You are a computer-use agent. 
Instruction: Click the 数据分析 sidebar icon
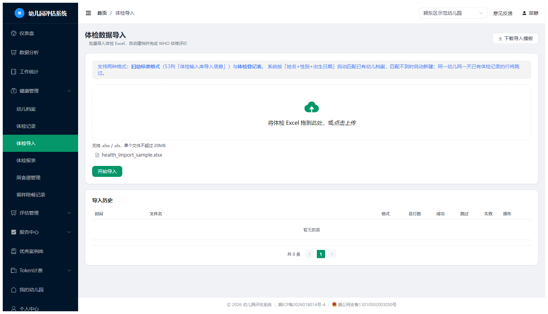point(14,52)
